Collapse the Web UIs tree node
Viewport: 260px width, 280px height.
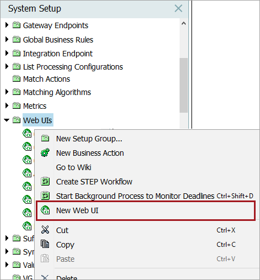tap(7, 120)
